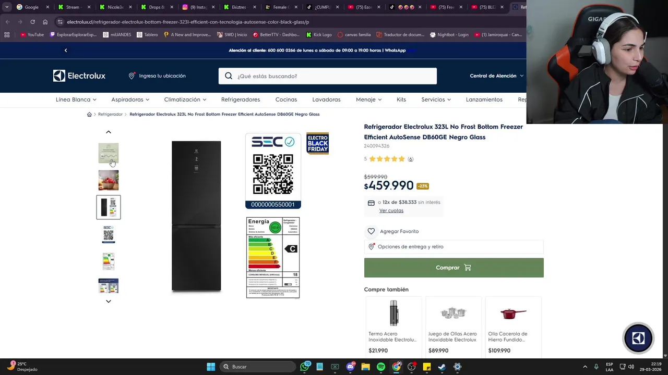Open the Refrigeradores menu item
This screenshot has width=668, height=375.
241,99
